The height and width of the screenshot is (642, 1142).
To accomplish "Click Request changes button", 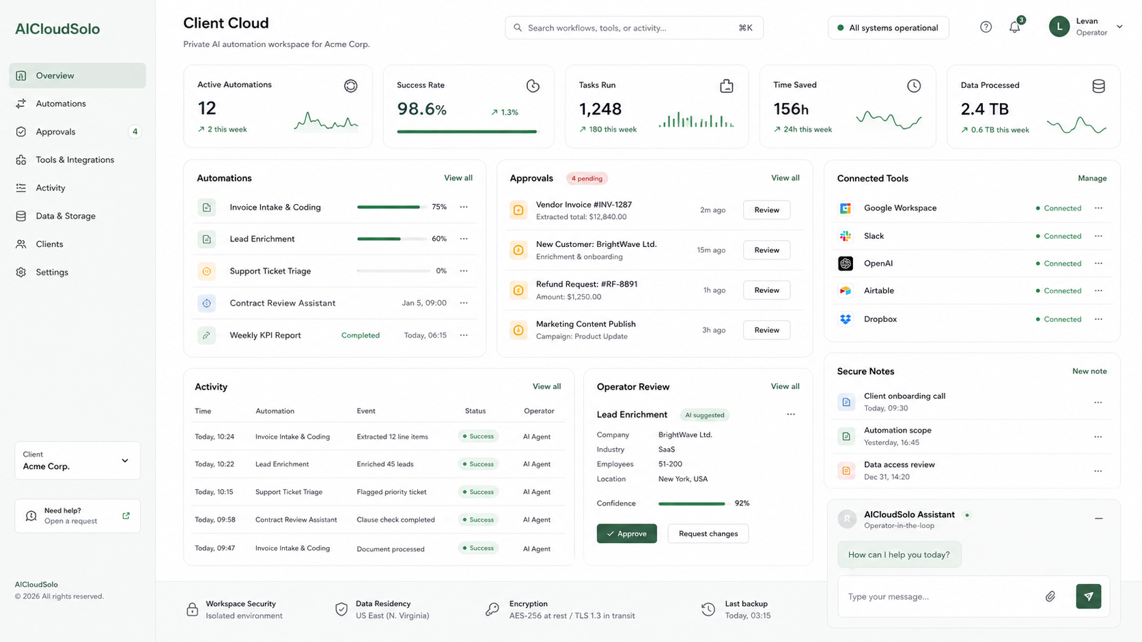I will pos(708,534).
